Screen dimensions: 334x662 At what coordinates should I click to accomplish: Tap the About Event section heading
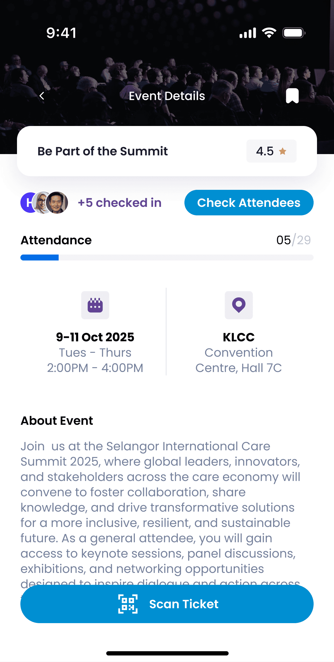(x=56, y=421)
